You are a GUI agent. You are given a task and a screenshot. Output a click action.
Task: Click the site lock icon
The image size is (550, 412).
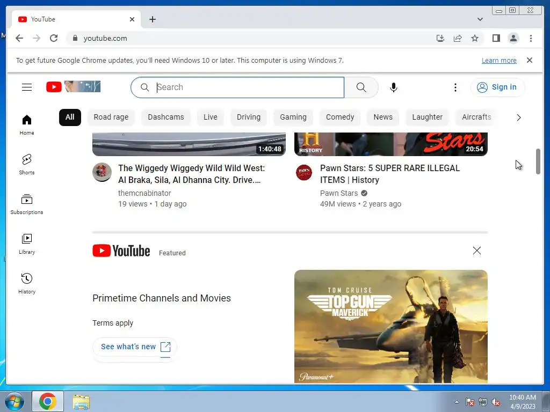75,38
